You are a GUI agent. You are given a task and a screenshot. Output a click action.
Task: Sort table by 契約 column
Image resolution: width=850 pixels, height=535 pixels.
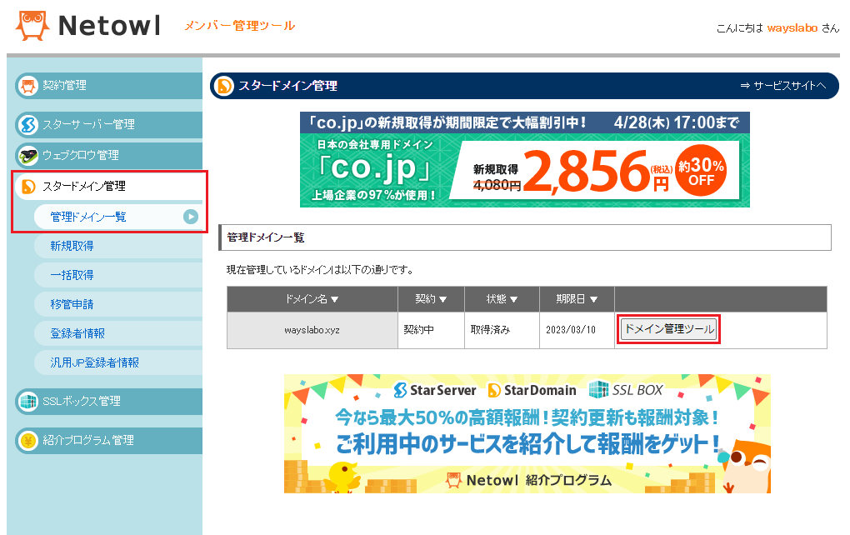431,299
